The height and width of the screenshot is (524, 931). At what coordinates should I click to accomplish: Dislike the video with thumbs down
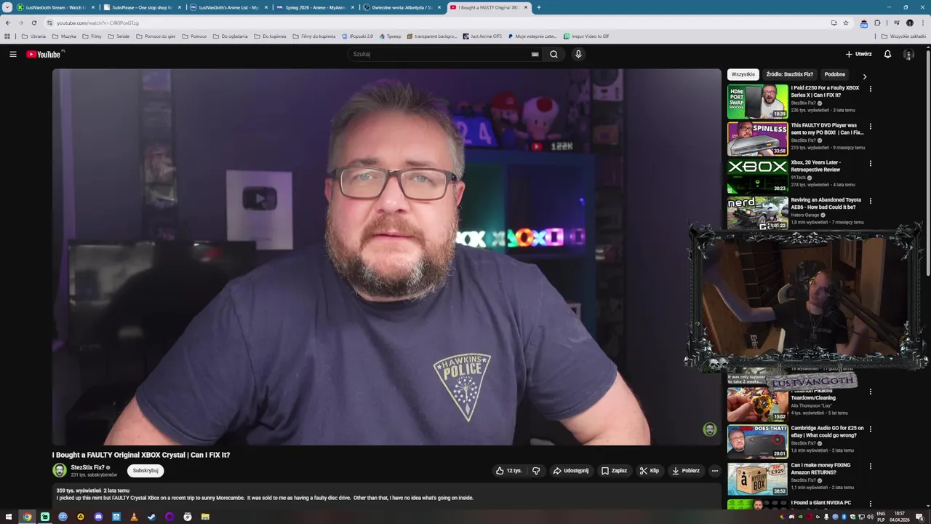pos(536,471)
